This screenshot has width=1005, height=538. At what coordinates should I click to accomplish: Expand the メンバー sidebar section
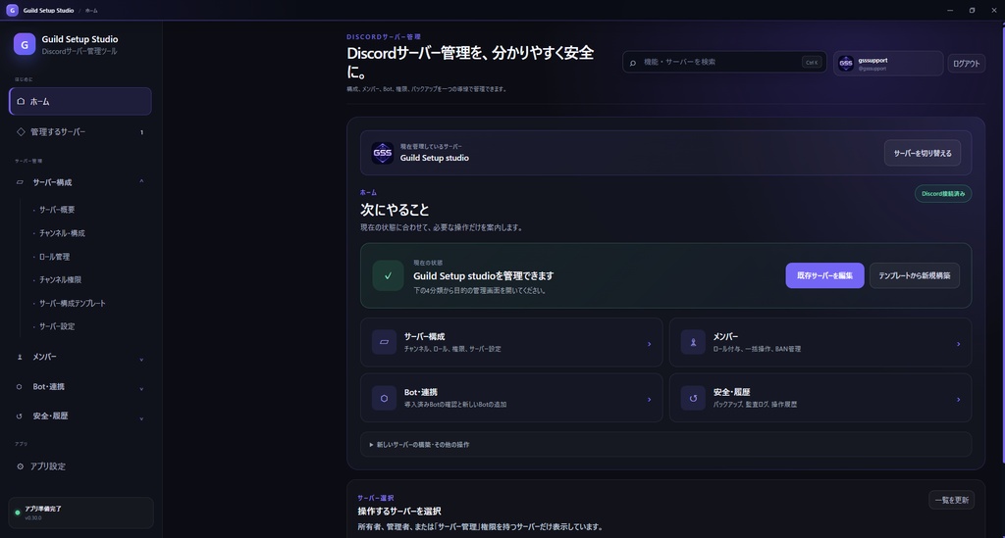coord(141,359)
